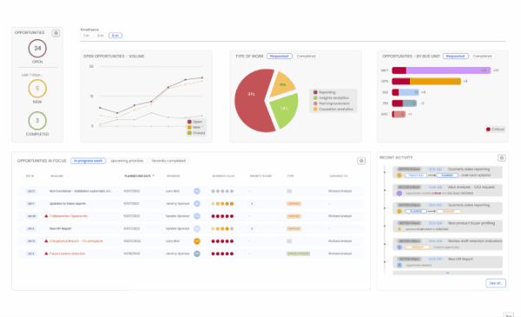Click MKT bar in Bus Unit chart
Screen dimensions: 521x317
click(x=441, y=70)
